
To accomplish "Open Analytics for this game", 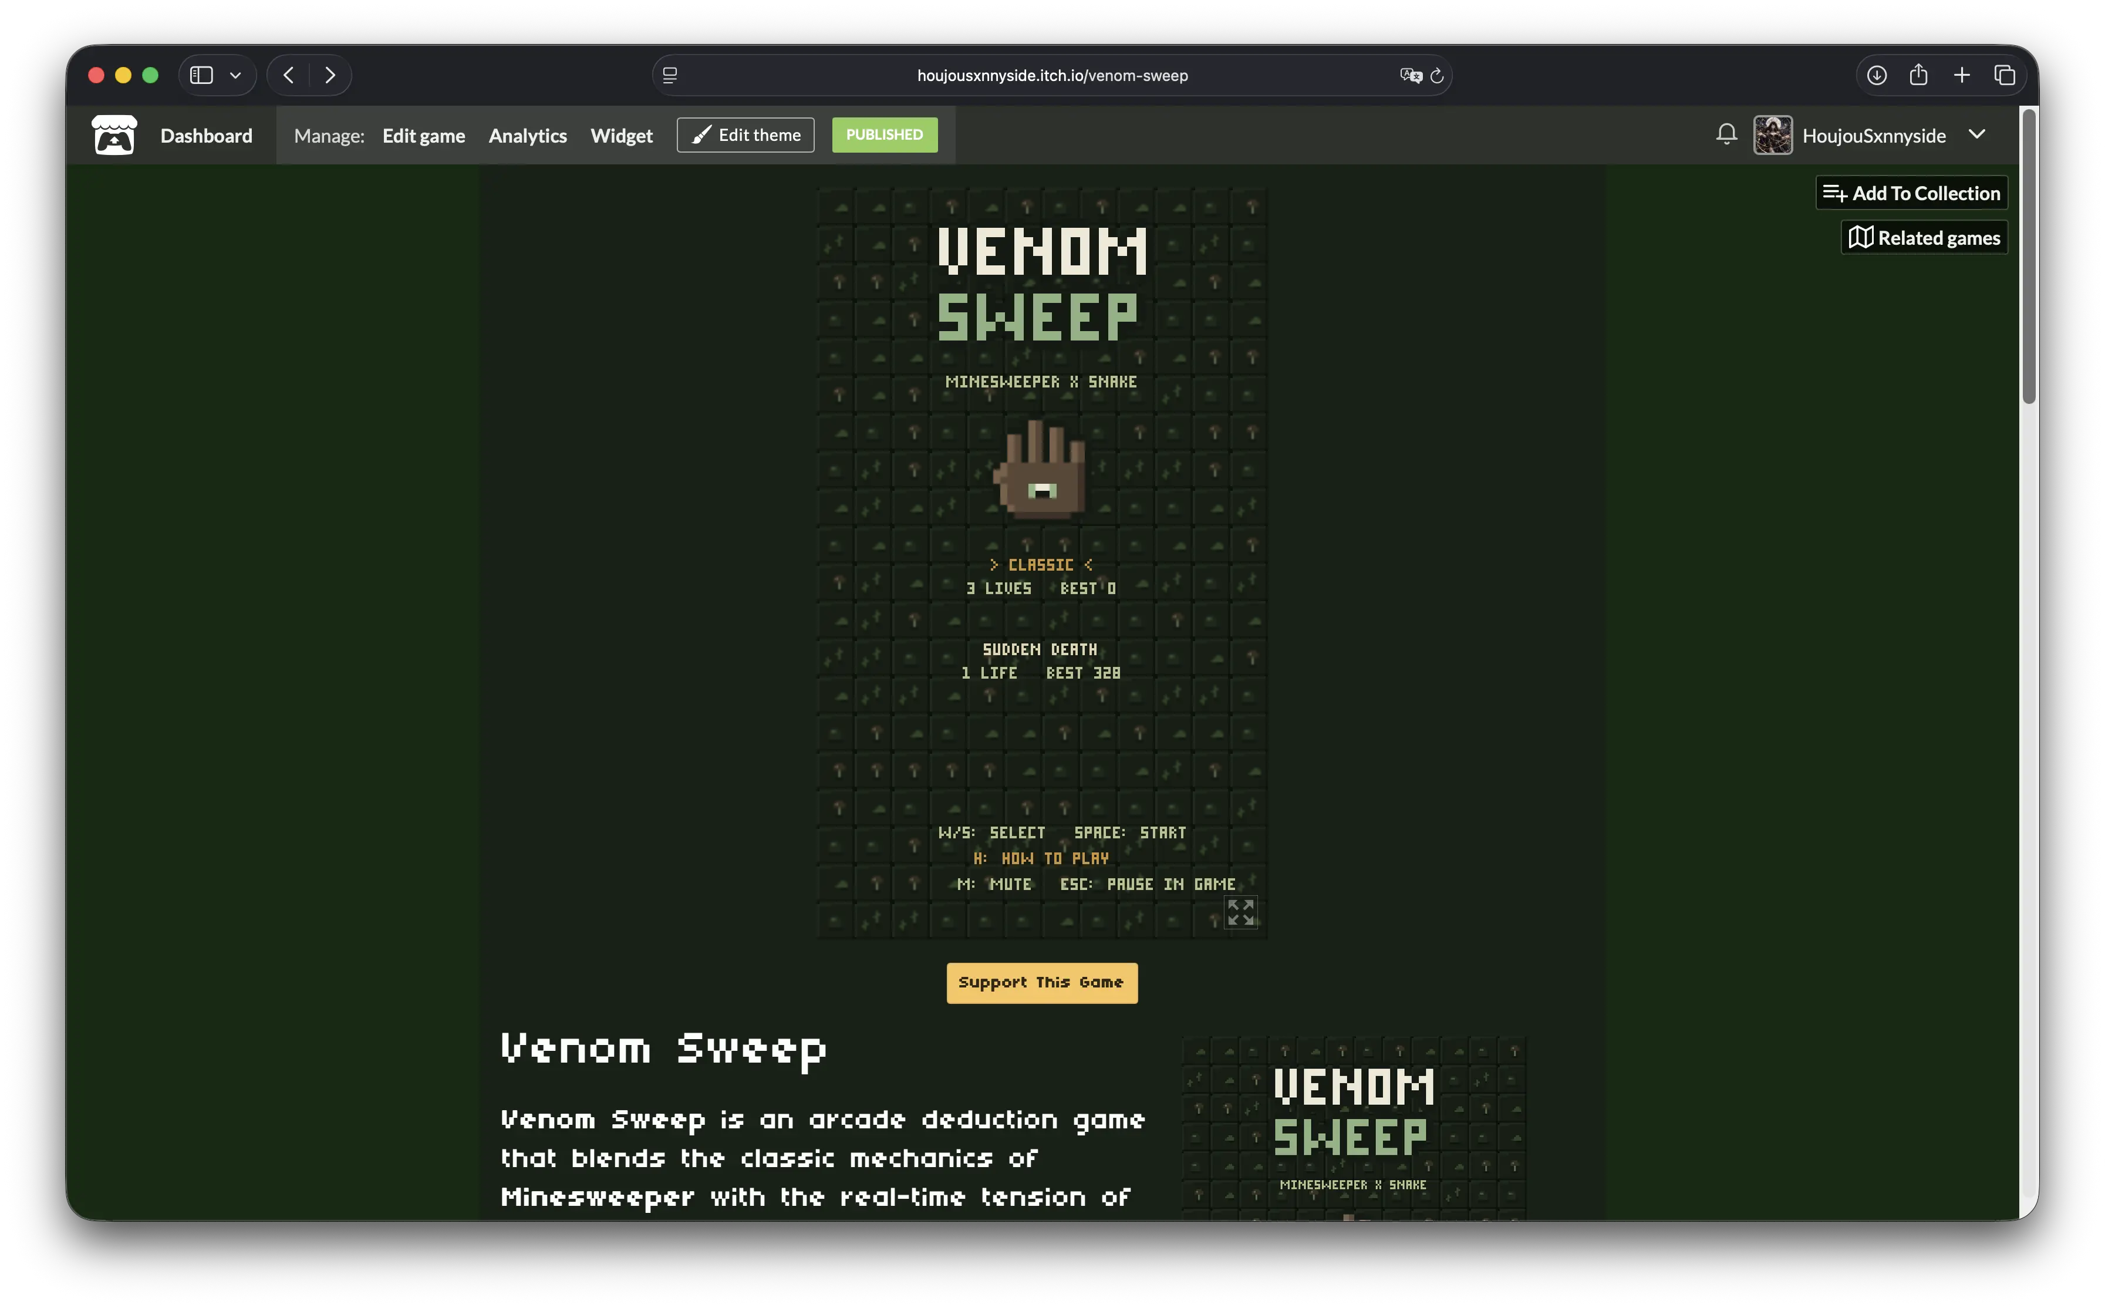I will pyautogui.click(x=528, y=135).
